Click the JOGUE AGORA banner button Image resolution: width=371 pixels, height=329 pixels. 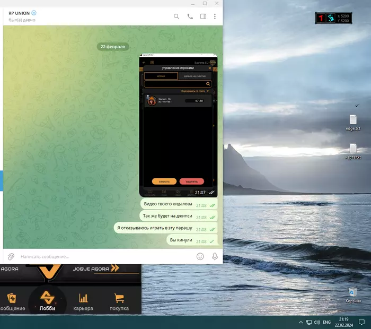[96, 269]
